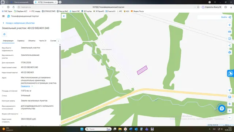Zoom in the map with plus button
The image size is (234, 132).
click(x=230, y=111)
